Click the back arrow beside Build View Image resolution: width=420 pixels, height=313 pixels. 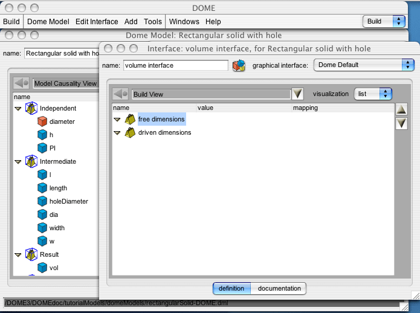120,94
